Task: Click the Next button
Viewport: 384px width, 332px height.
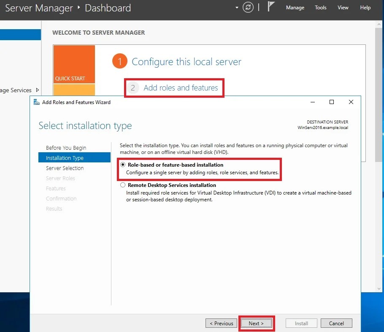Action: [x=257, y=323]
